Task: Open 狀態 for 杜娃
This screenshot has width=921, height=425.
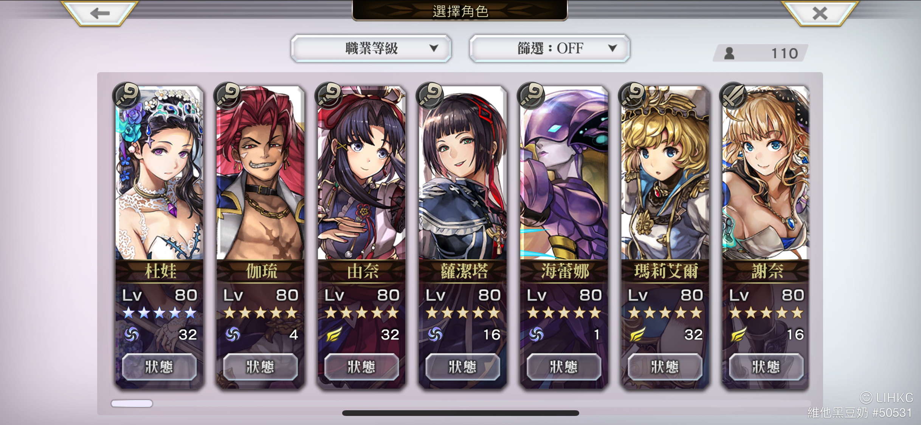Action: point(159,367)
